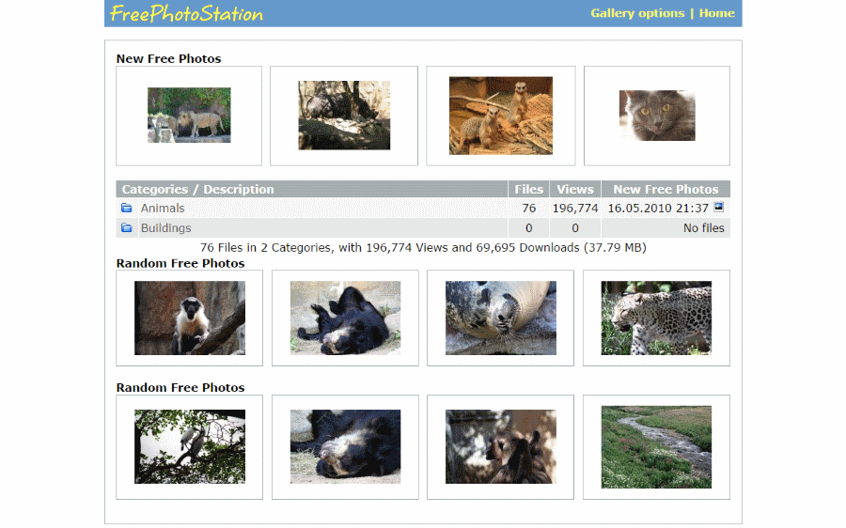View the monkey on branch thumbnail
Image resolution: width=846 pixels, height=528 pixels.
coord(189,318)
